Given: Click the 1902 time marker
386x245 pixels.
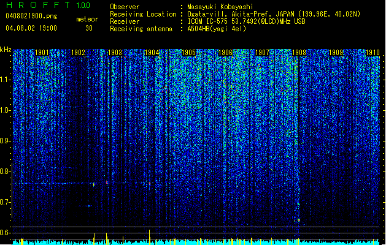Looking at the screenshot, I should point(79,53).
